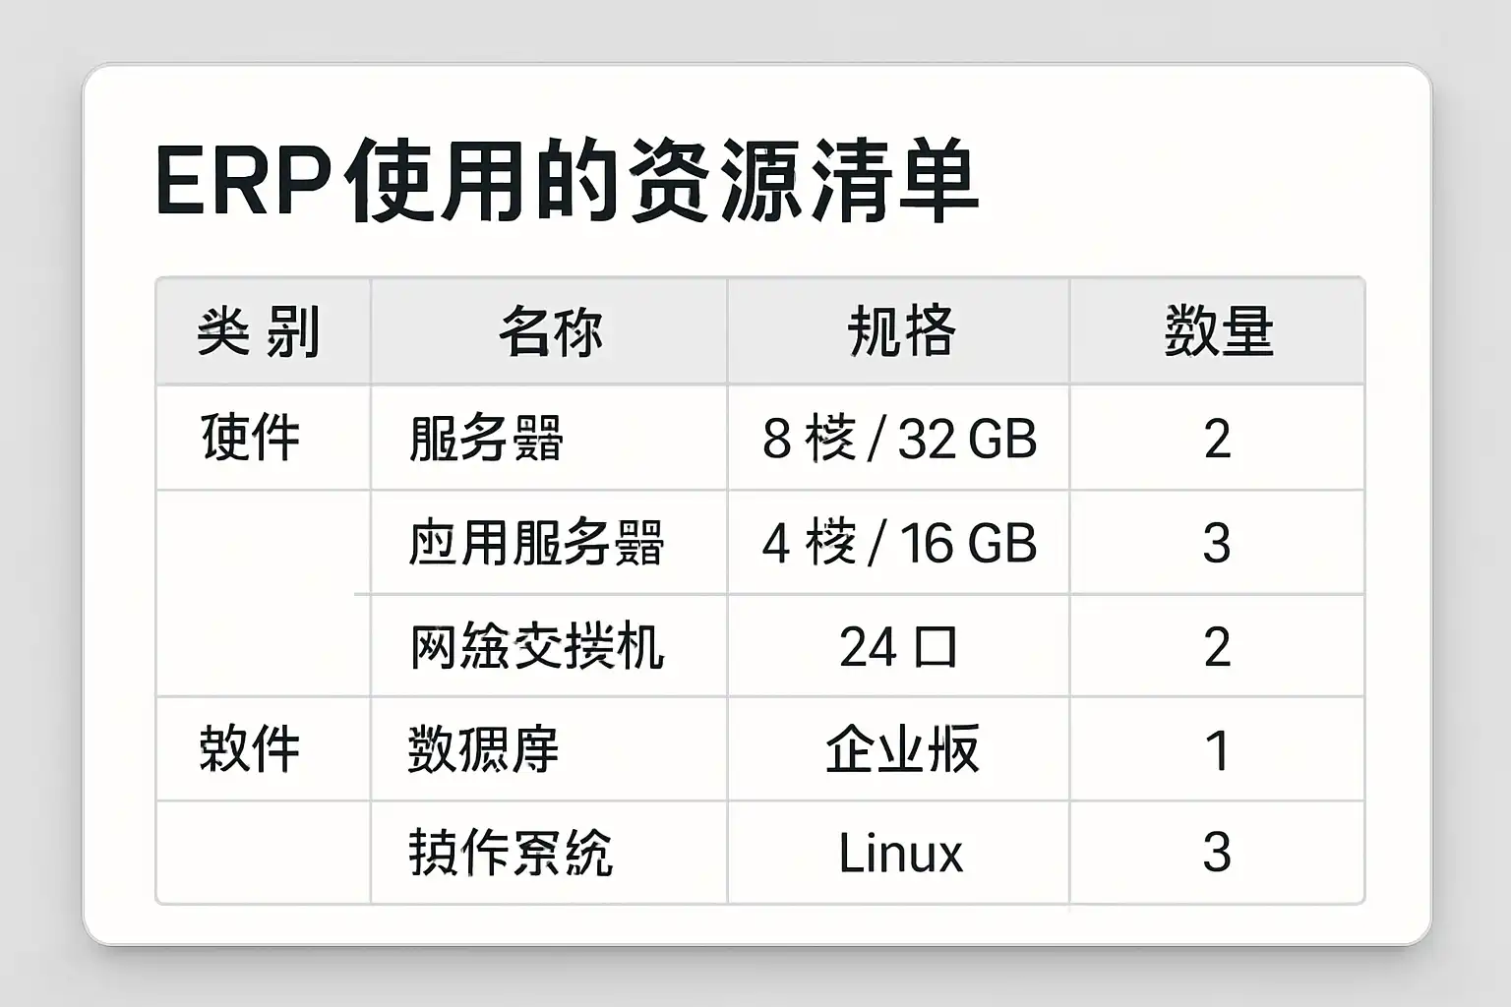Select the 8核 / 32 GB spec cell
This screenshot has width=1511, height=1007.
[x=899, y=439]
